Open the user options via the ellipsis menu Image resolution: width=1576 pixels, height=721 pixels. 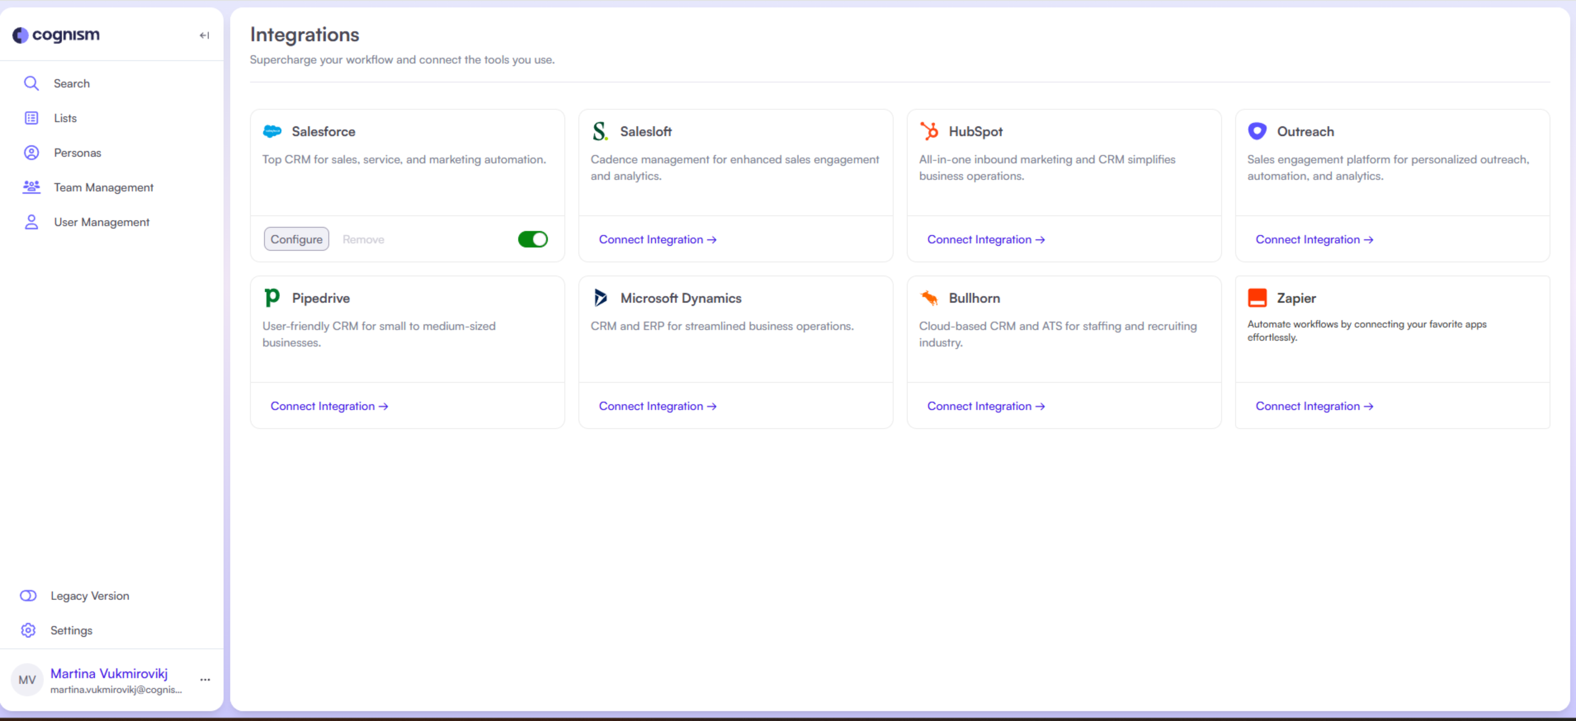pyautogui.click(x=205, y=679)
